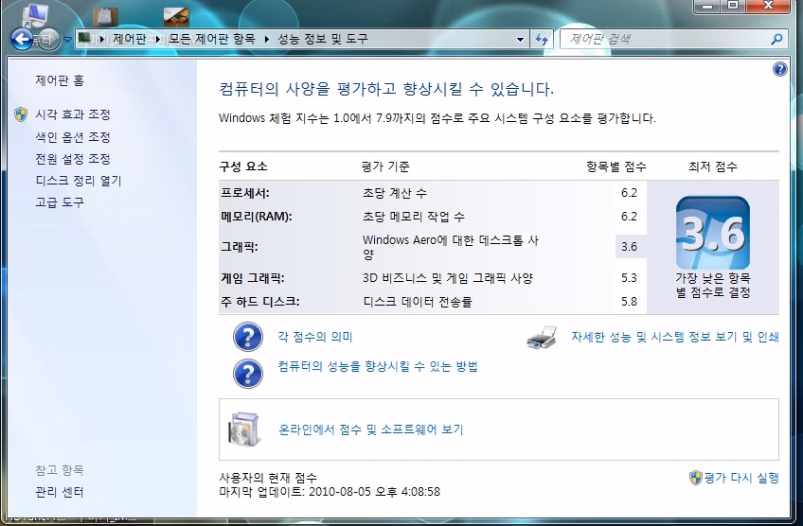Click 평가 다시 실행 to re-run assessment
Viewport: 803px width, 526px height.
pos(741,478)
